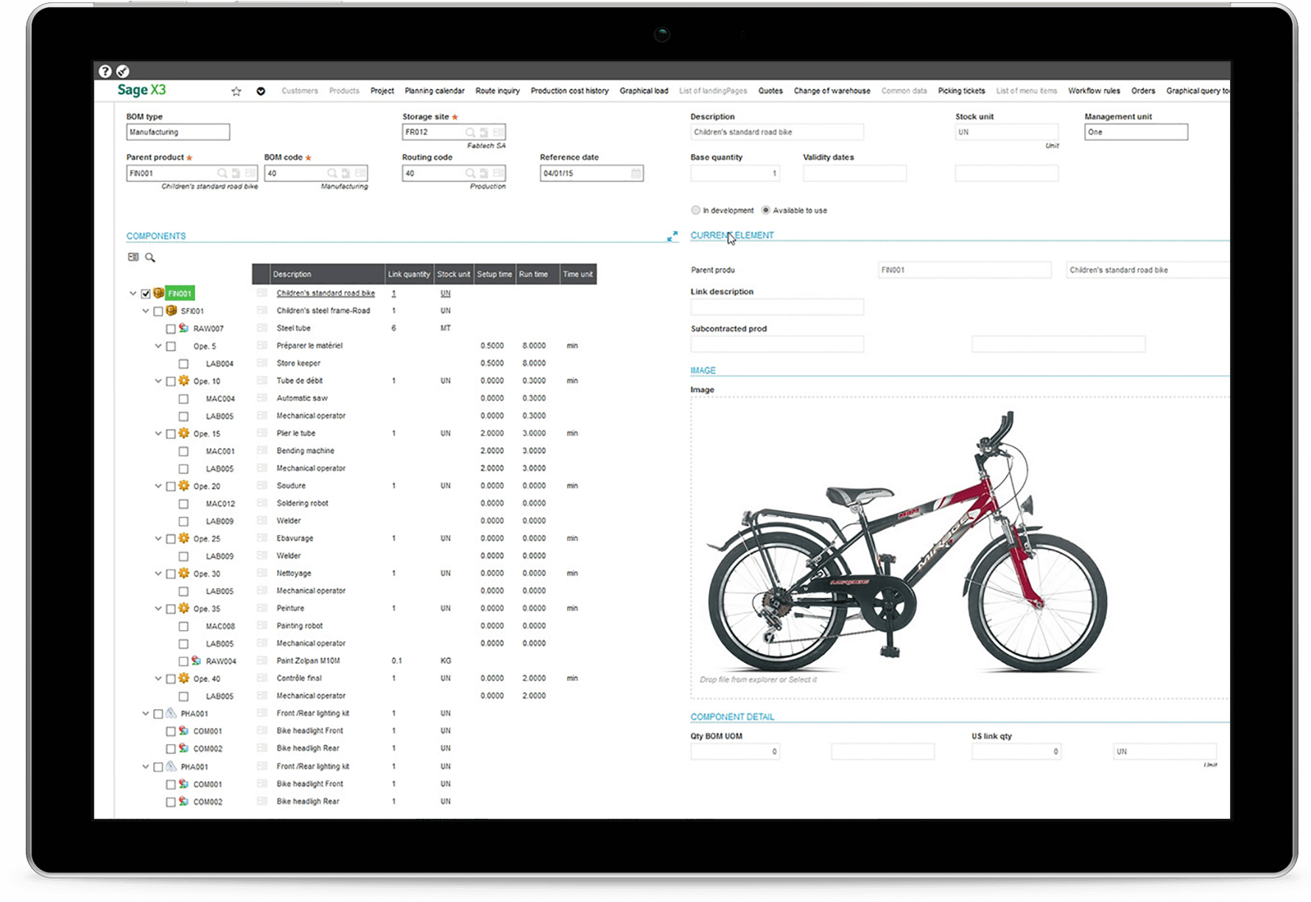Collapse the Ope. 5 node
1311x902 pixels.
click(158, 346)
